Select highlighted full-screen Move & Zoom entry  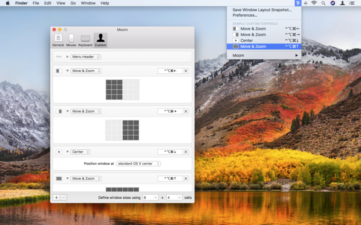[x=264, y=46]
